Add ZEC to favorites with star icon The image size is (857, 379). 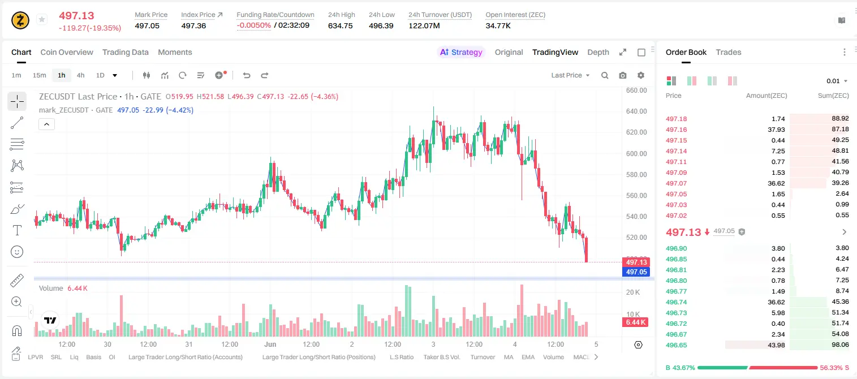[x=41, y=20]
